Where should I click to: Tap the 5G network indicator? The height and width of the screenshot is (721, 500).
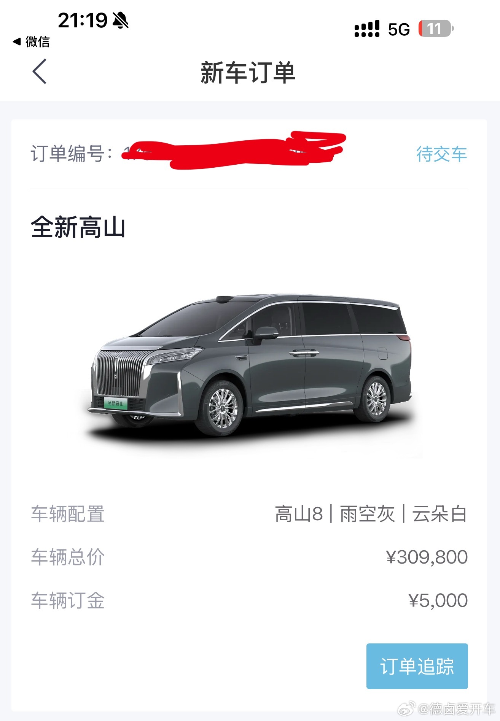tap(399, 29)
